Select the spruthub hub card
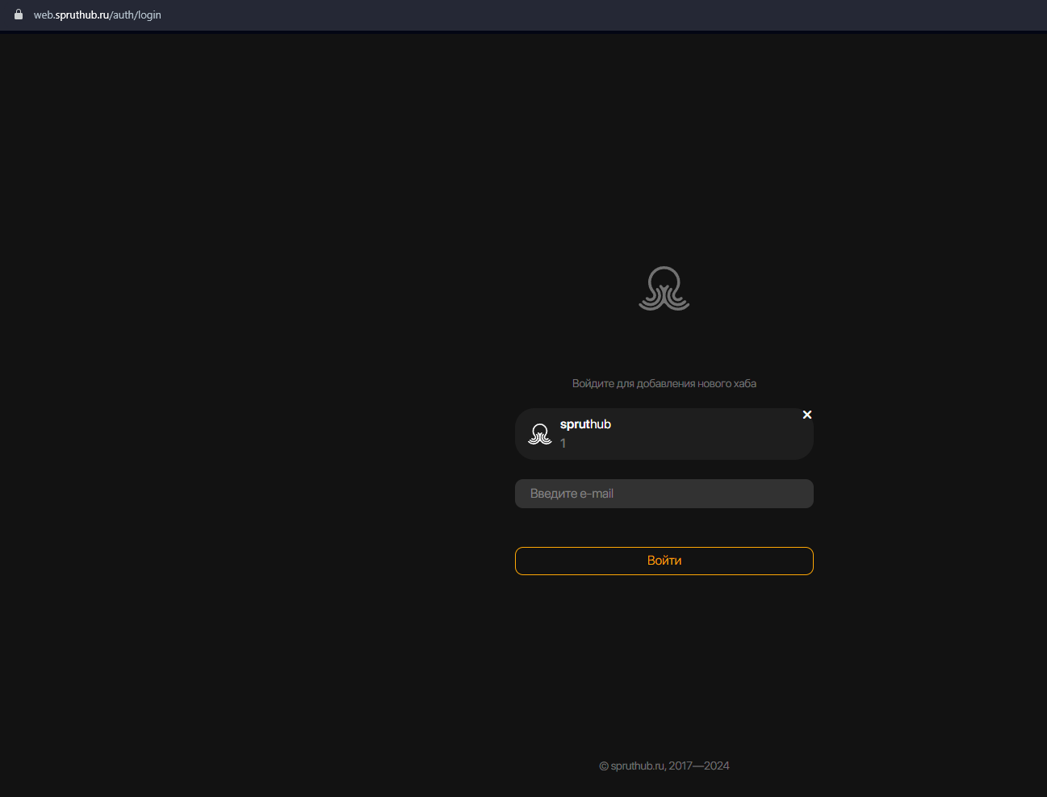 [664, 434]
